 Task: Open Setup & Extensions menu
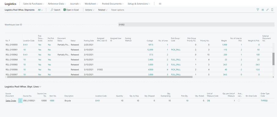[139, 4]
